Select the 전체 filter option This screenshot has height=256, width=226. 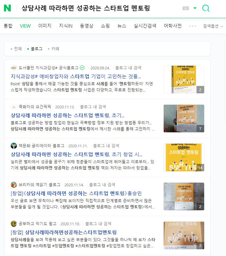[x=16, y=49]
